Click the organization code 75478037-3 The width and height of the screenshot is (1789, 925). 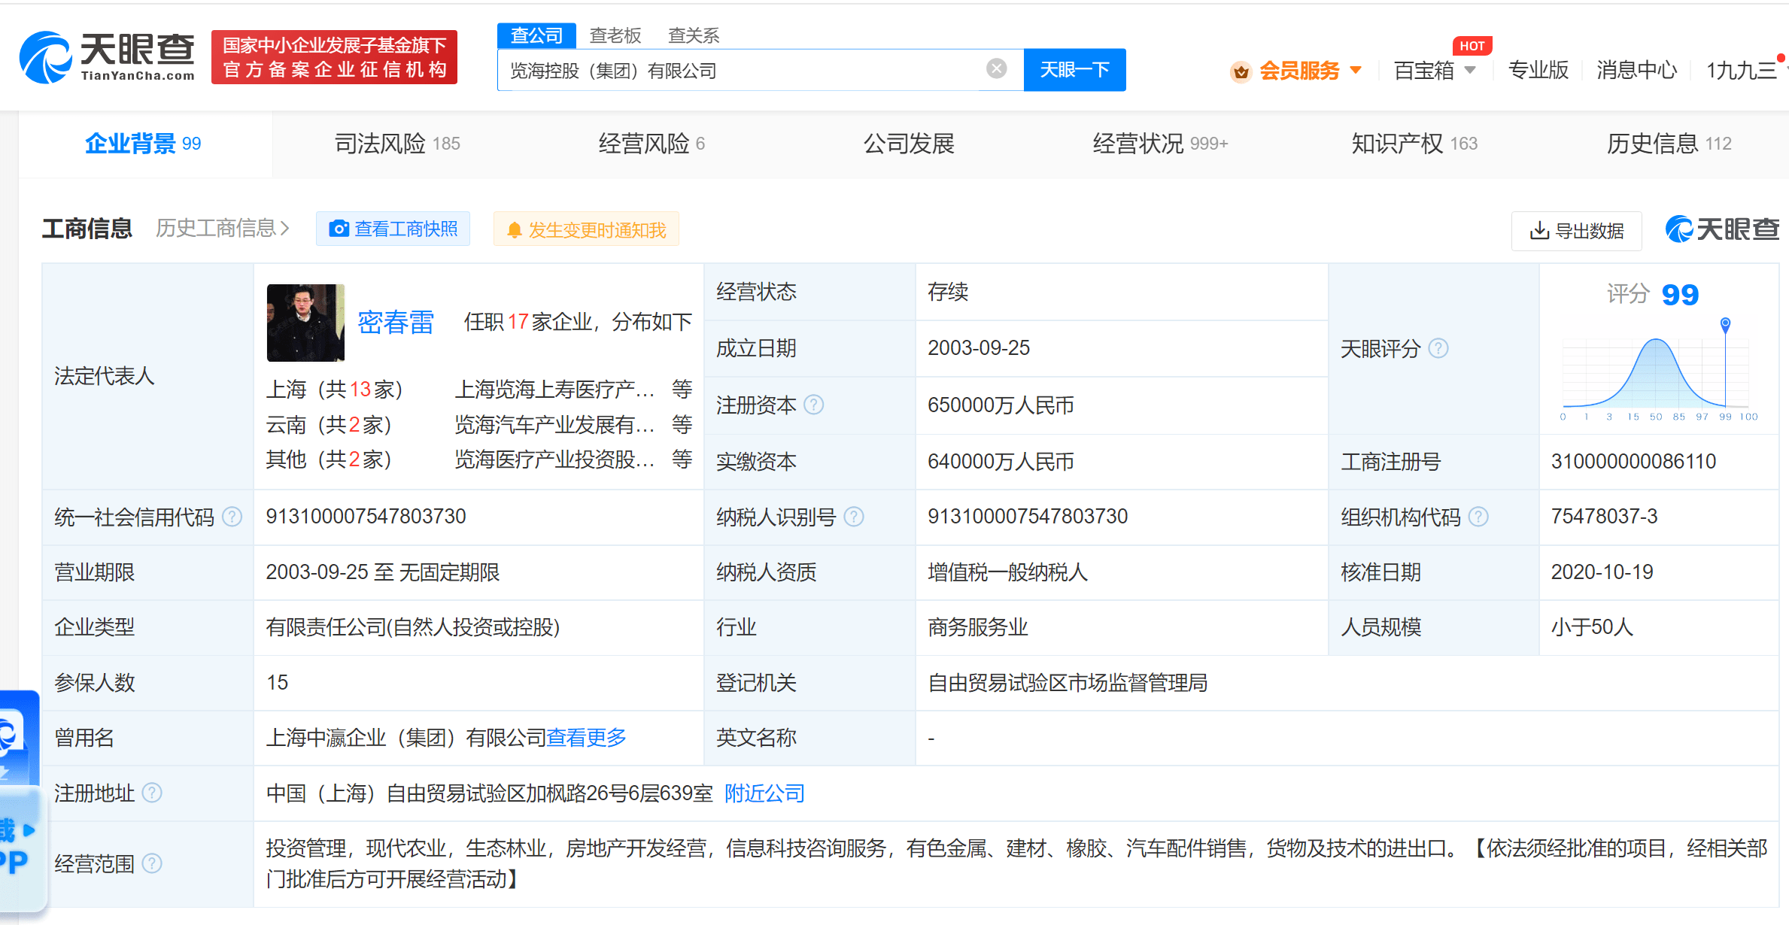coord(1604,517)
